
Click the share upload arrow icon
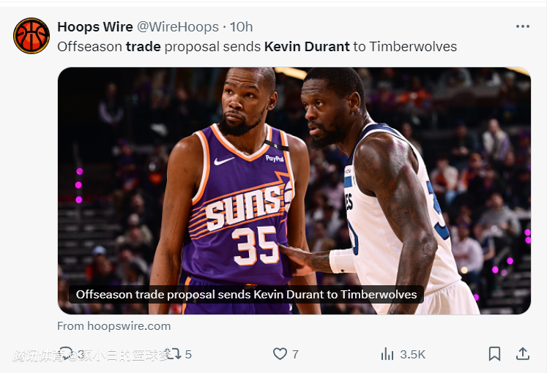[x=523, y=354]
